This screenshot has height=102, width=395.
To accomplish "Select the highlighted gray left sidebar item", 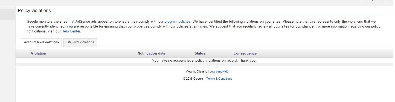I will [8, 14].
